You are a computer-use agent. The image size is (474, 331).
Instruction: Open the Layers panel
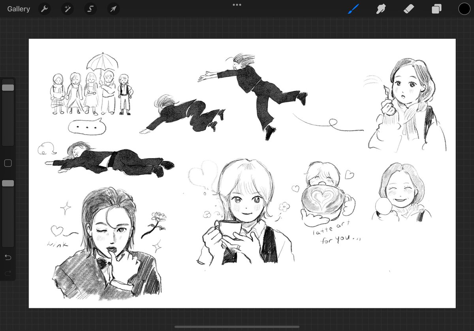coord(436,9)
